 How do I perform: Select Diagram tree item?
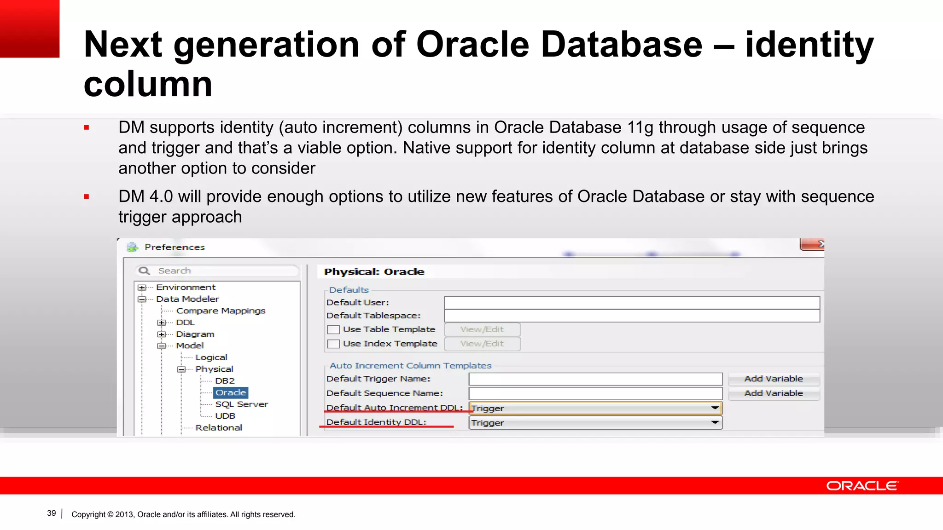[195, 334]
